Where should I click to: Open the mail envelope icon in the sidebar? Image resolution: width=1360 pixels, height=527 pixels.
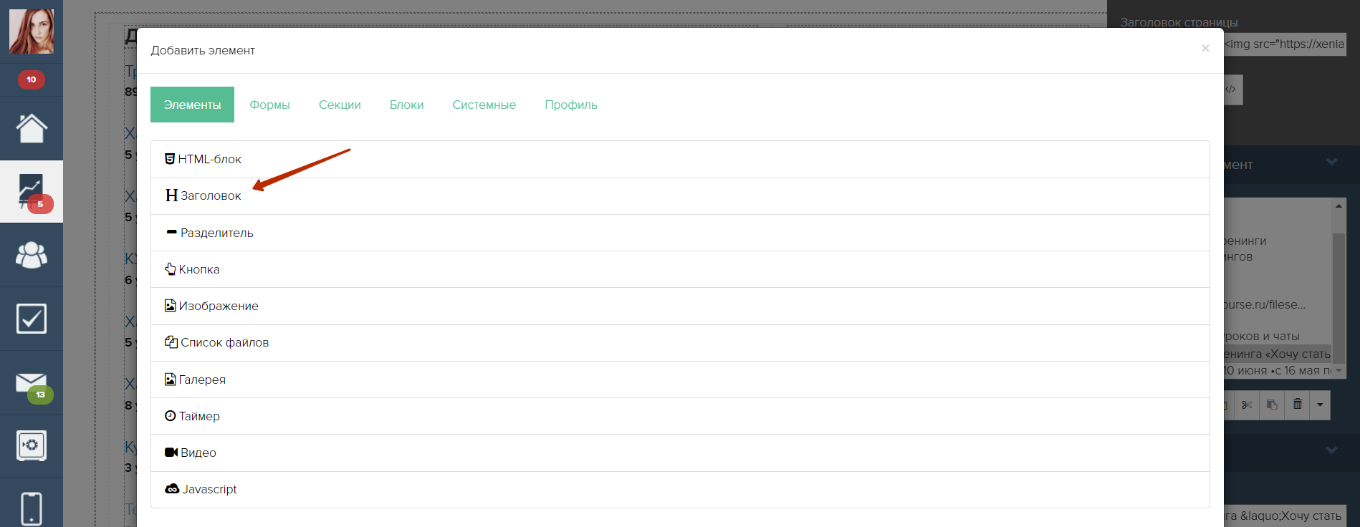pyautogui.click(x=32, y=384)
